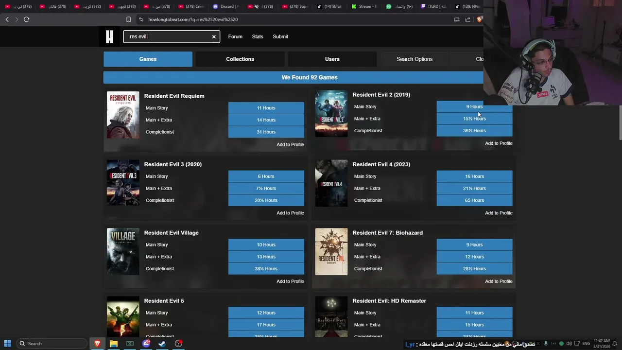Click the Resident Evil Village cover art
This screenshot has height=350, width=622.
click(x=123, y=252)
